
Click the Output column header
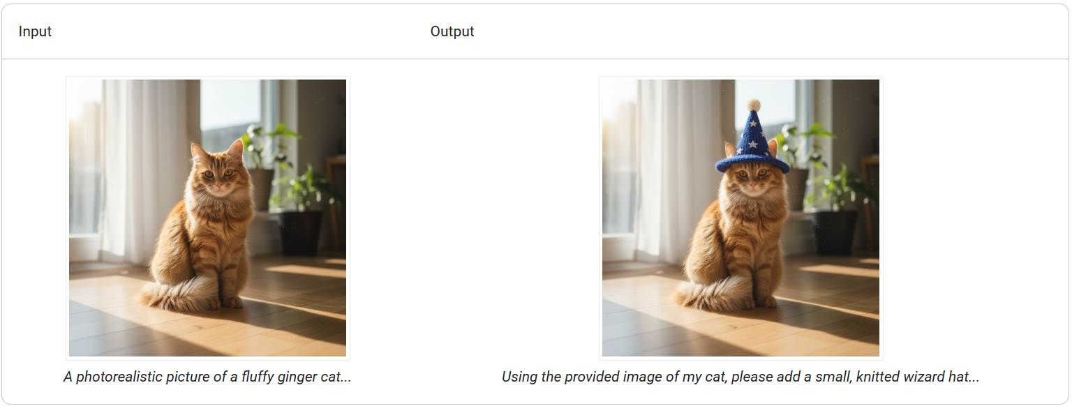tap(452, 31)
